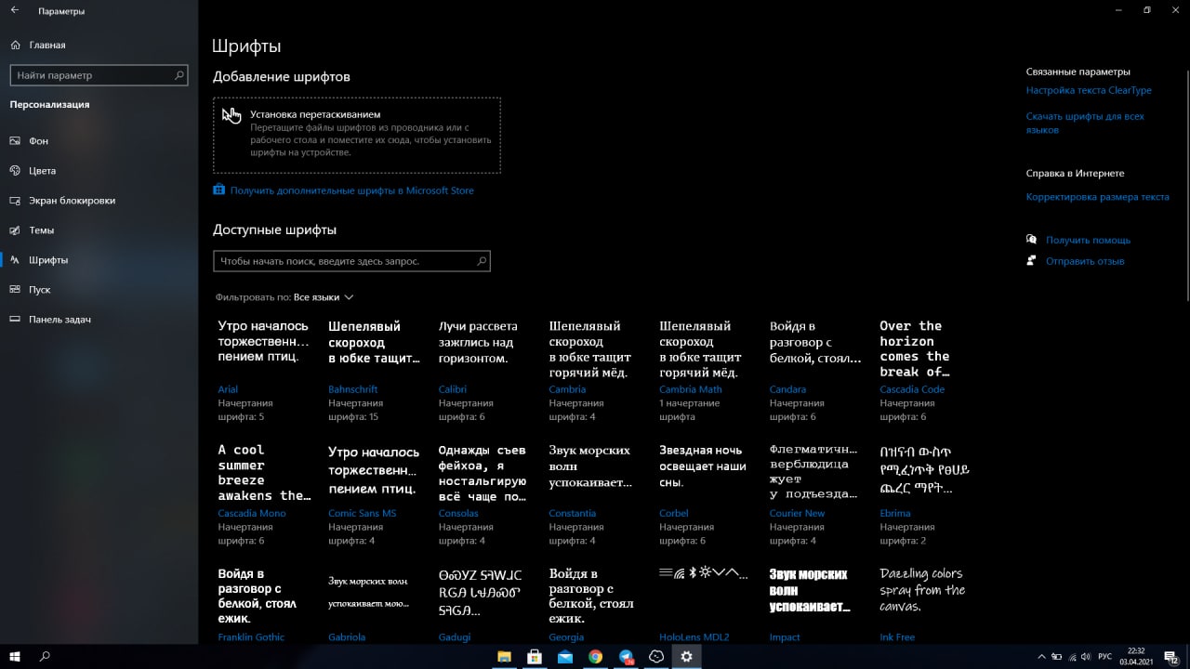The width and height of the screenshot is (1190, 669).
Task: Click the volume speaker icon in tray
Action: coord(1087,656)
